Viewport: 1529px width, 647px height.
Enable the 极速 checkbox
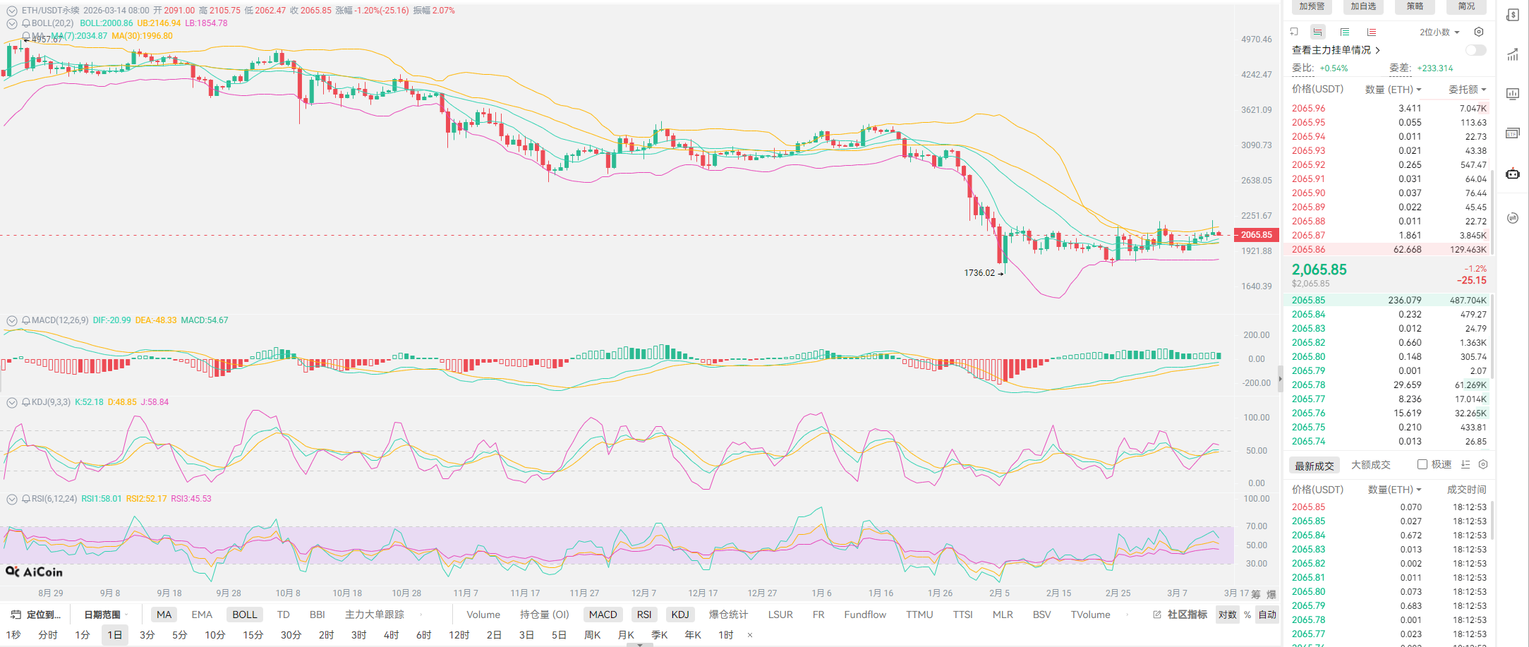(x=1422, y=464)
